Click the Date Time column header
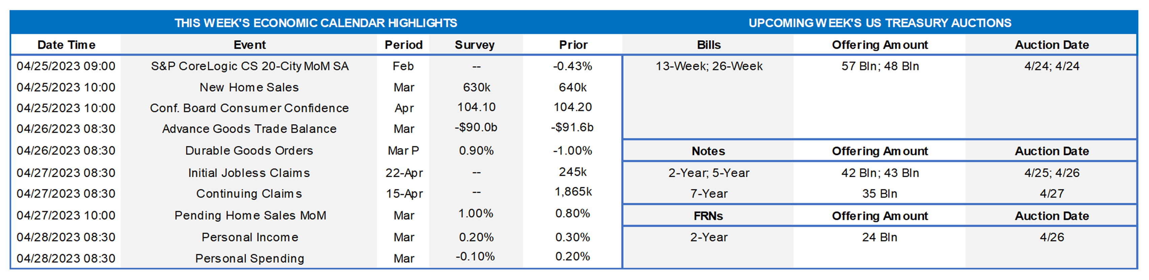The height and width of the screenshot is (280, 1149). coord(66,45)
